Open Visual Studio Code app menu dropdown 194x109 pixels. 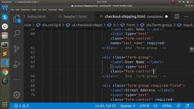[27, 2]
